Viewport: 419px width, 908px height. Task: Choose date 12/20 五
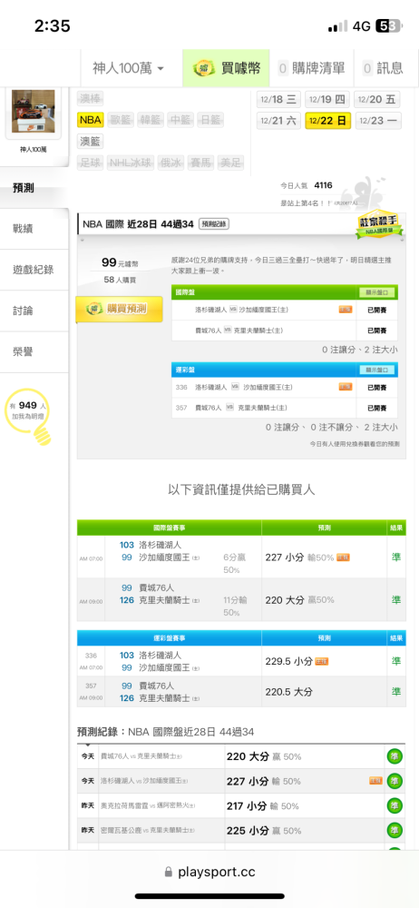point(376,100)
